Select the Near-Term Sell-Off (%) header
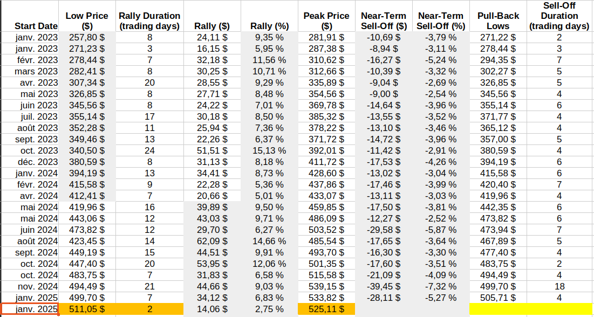Viewport: 594px width, 317px height. point(441,20)
